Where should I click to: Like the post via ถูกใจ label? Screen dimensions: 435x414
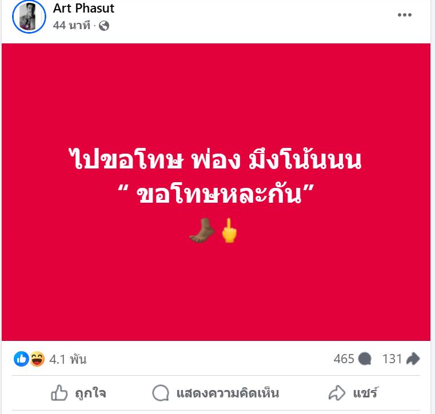tap(90, 393)
